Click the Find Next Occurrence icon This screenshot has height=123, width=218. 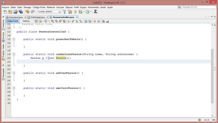pyautogui.click(x=60, y=21)
